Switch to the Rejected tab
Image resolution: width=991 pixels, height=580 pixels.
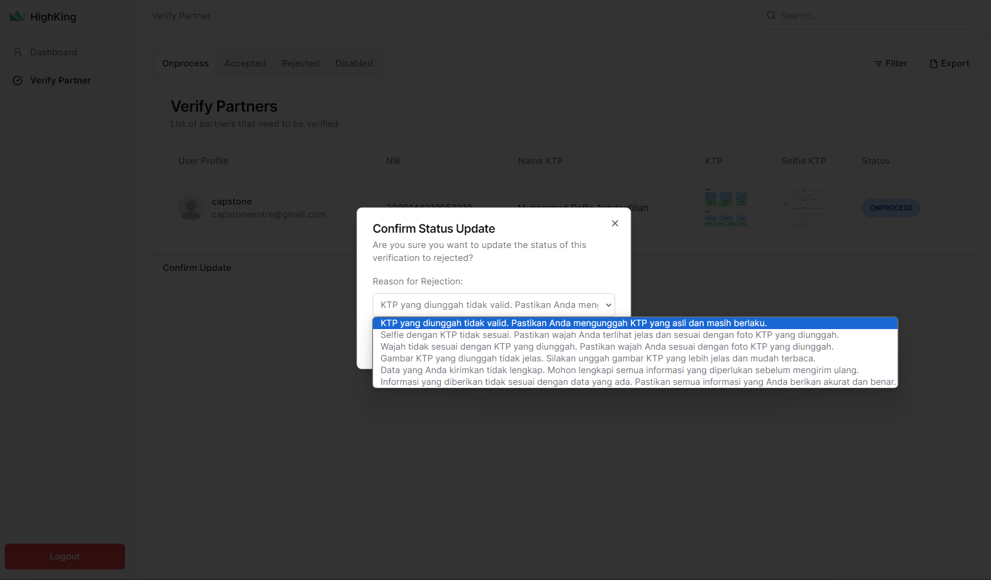point(300,63)
